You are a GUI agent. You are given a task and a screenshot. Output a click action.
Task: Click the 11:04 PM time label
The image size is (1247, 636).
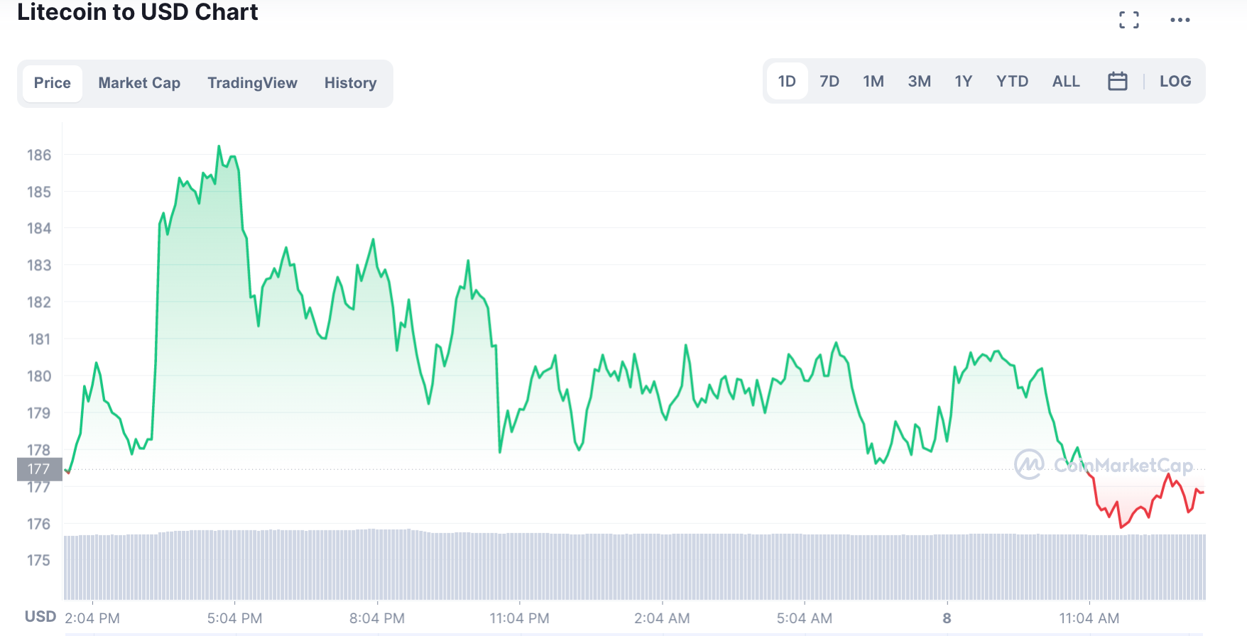[x=519, y=618]
